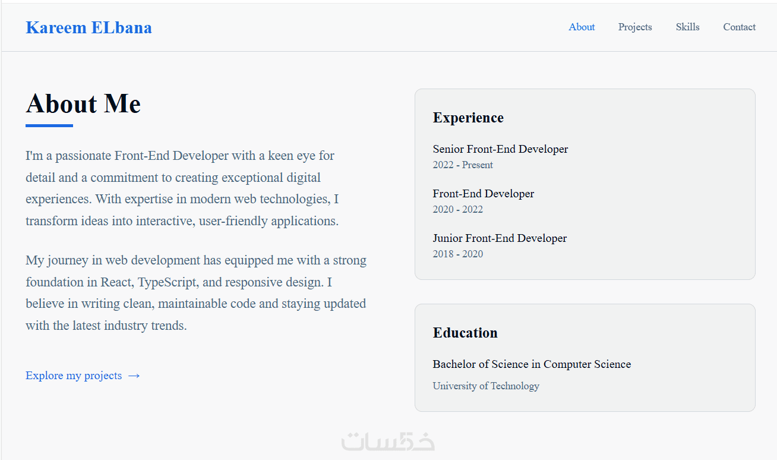Select the Education card heading
This screenshot has height=460, width=777.
pos(465,333)
